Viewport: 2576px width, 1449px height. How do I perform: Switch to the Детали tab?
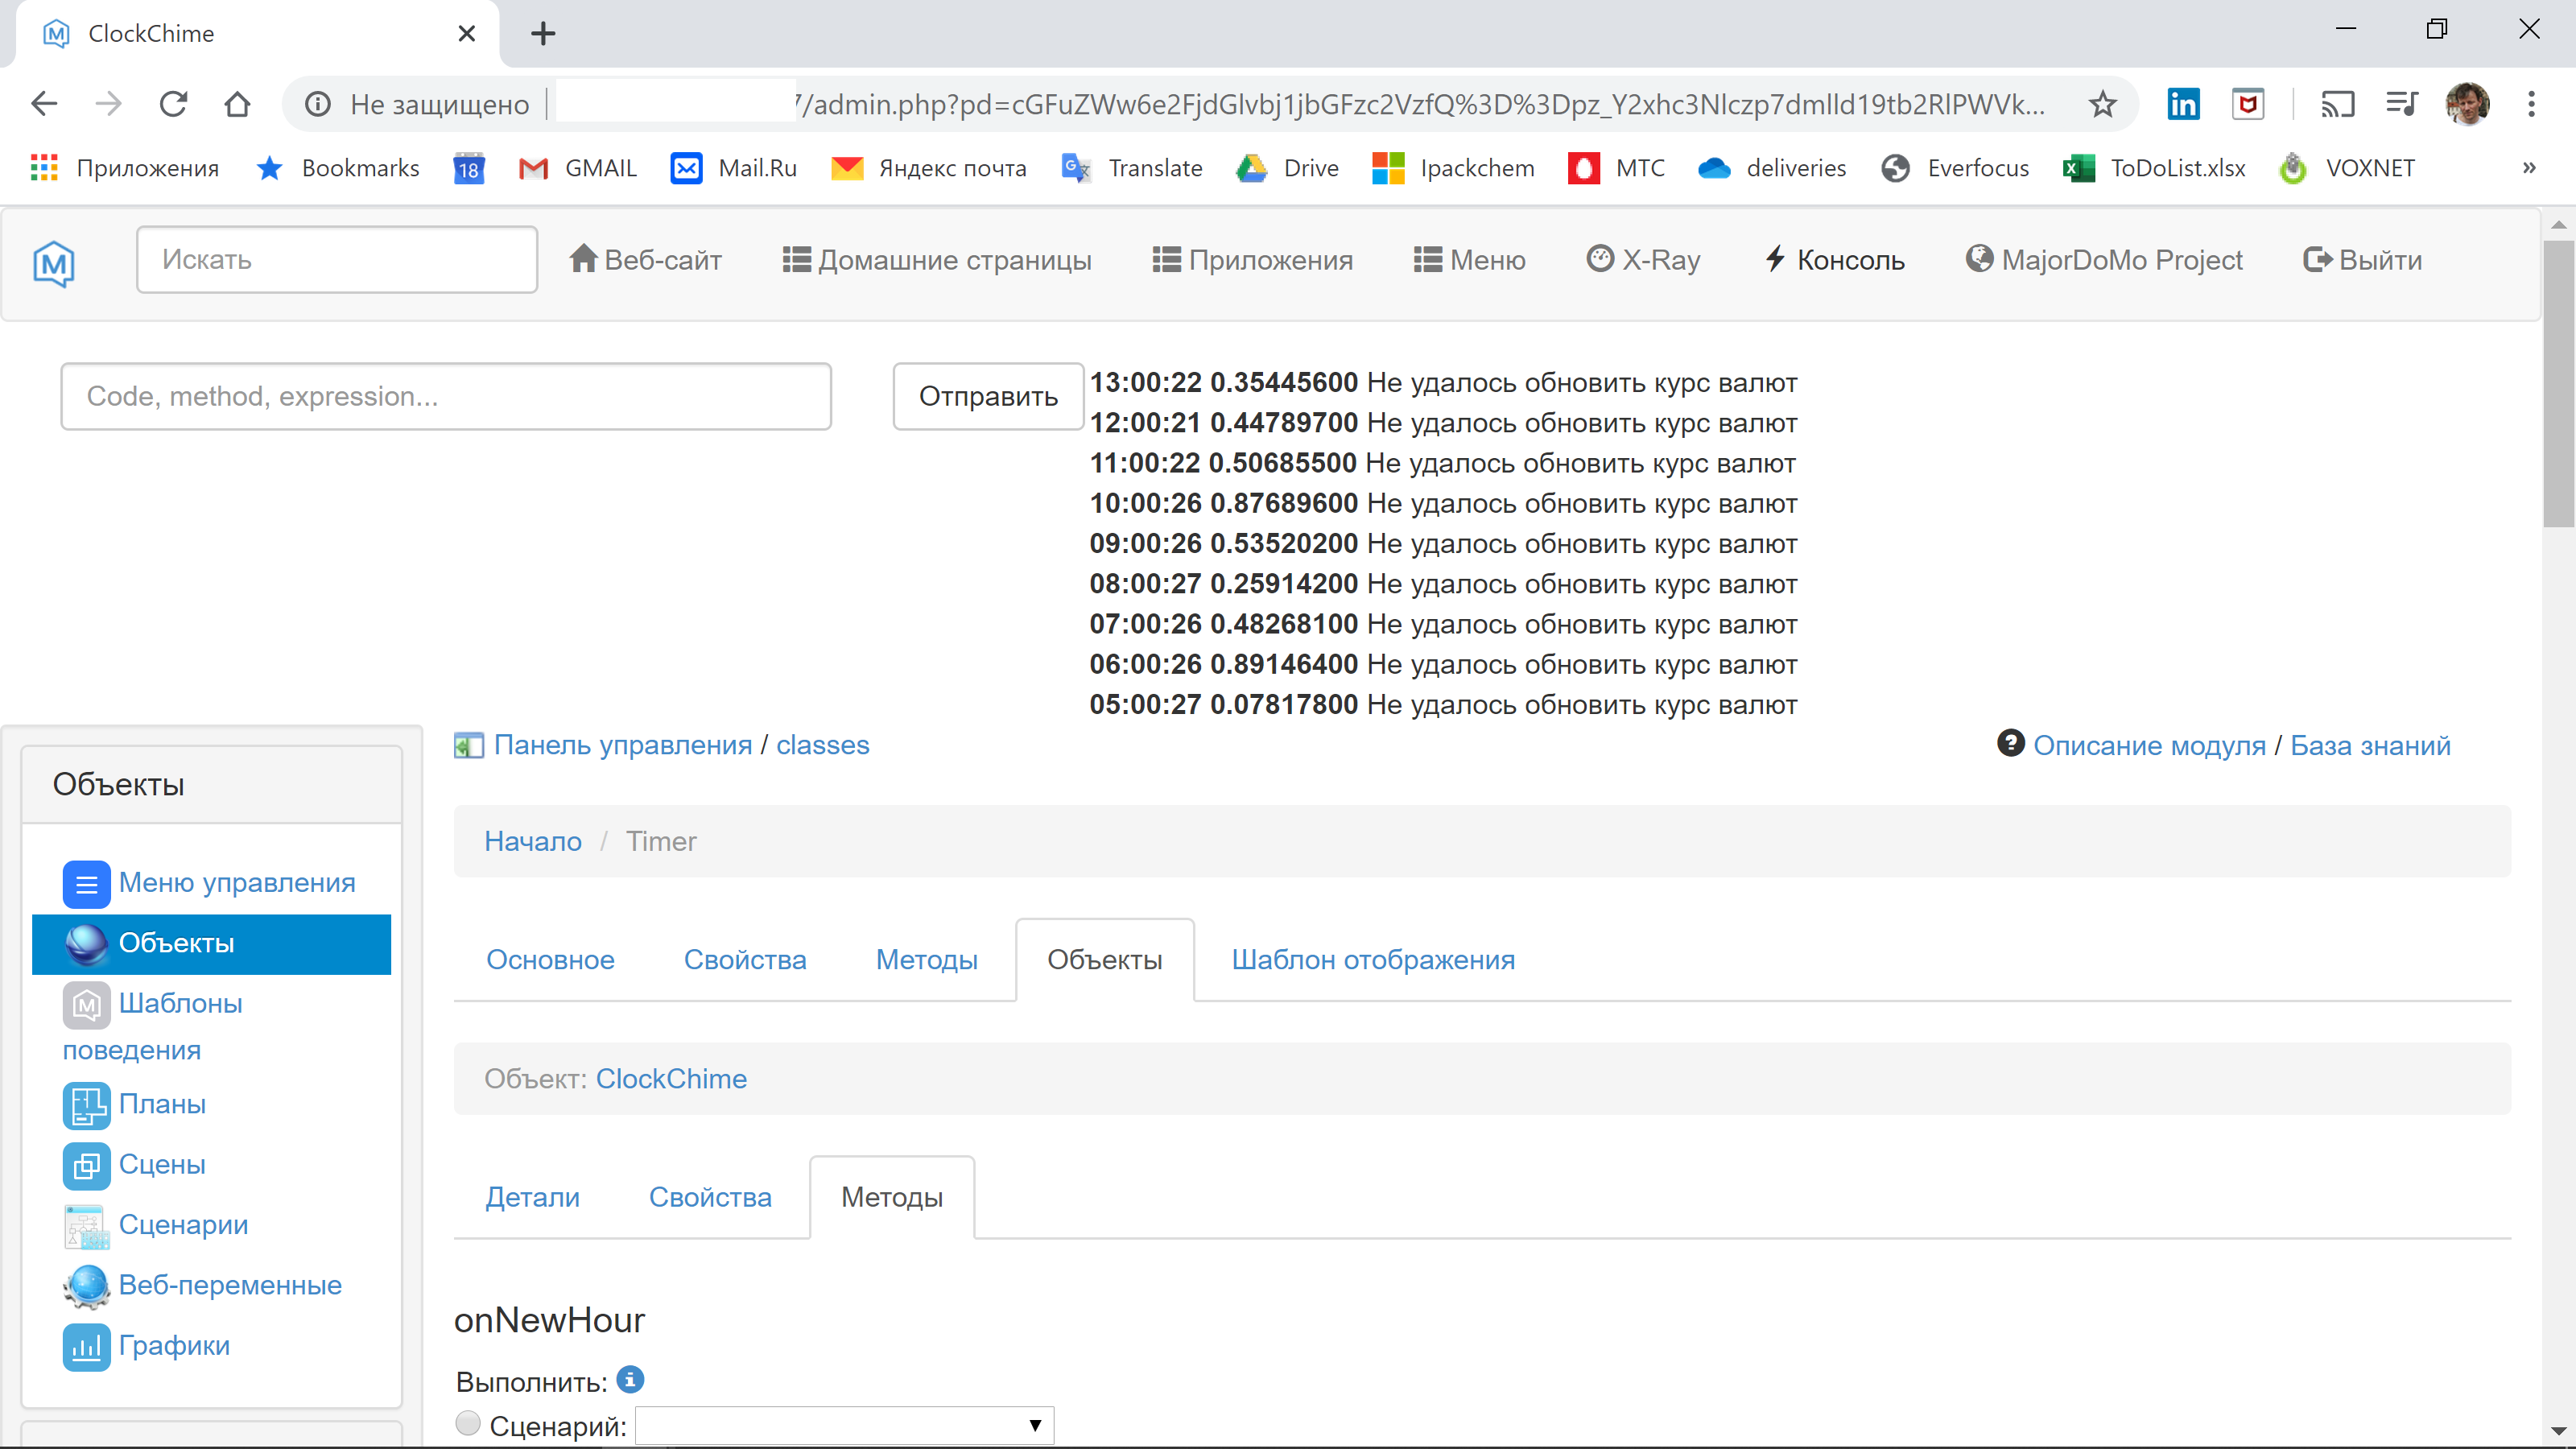tap(533, 1197)
